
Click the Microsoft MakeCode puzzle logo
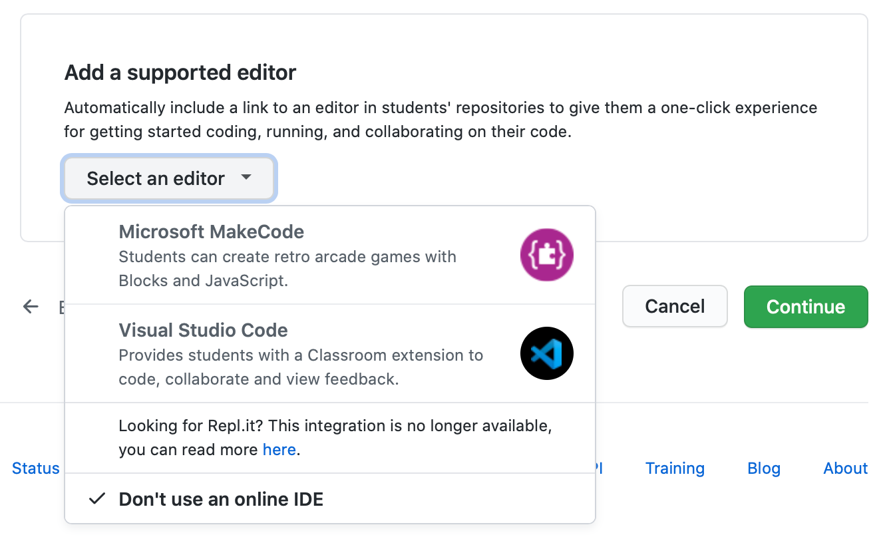(x=546, y=255)
